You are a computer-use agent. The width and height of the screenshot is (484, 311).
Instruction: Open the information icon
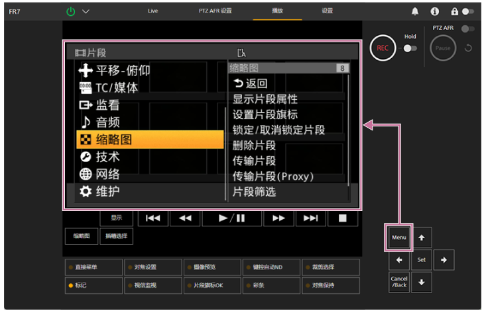click(435, 11)
